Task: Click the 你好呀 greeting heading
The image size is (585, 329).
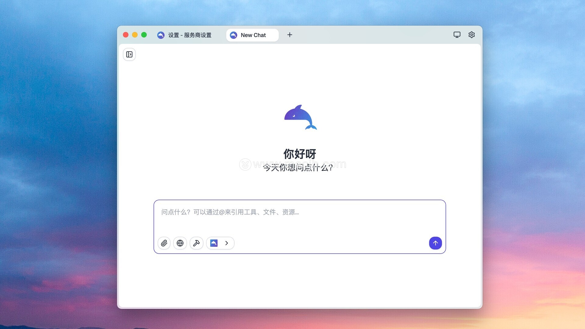Action: point(300,154)
